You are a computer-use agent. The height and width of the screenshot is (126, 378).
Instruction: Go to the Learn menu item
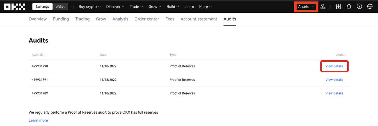point(189,6)
